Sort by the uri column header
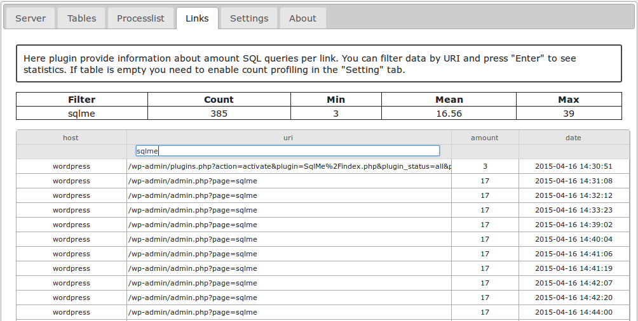Image resolution: width=638 pixels, height=321 pixels. click(x=288, y=138)
